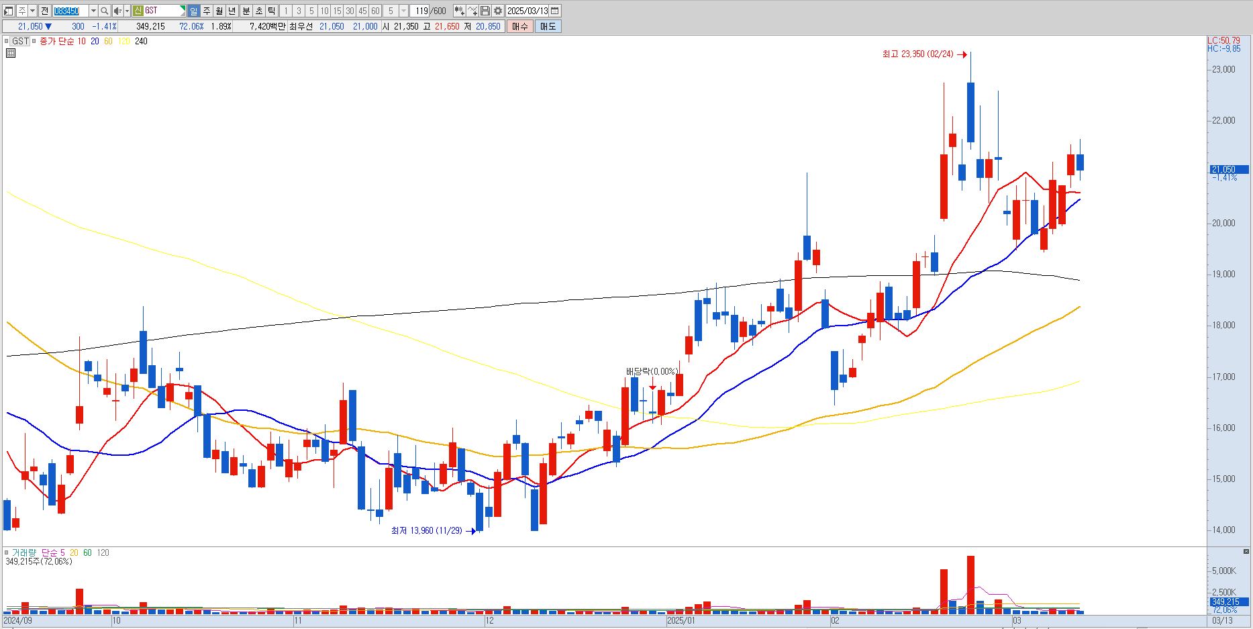Viewport: 1253px width, 629px height.
Task: Click the 전 button beside the stock code
Action: coord(44,11)
